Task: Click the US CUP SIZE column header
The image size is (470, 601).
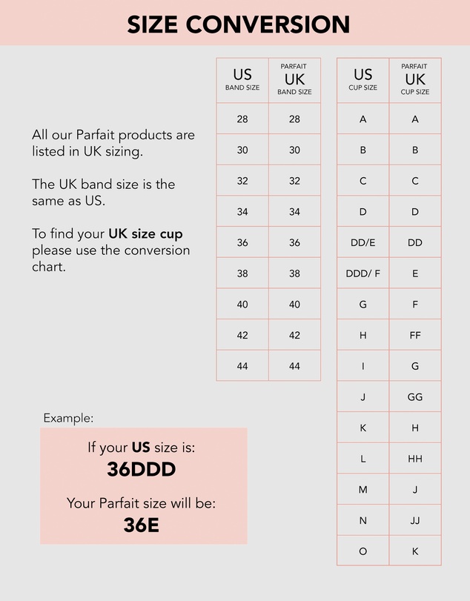Action: pyautogui.click(x=363, y=80)
